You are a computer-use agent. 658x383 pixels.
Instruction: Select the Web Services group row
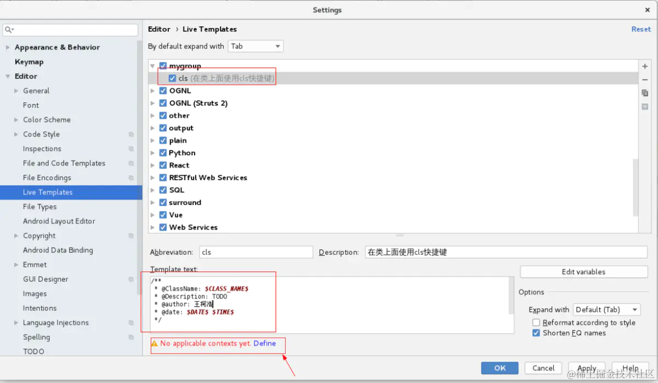coord(393,227)
